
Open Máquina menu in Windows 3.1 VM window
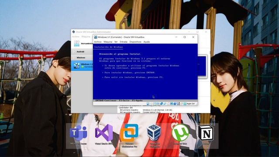click(108, 42)
